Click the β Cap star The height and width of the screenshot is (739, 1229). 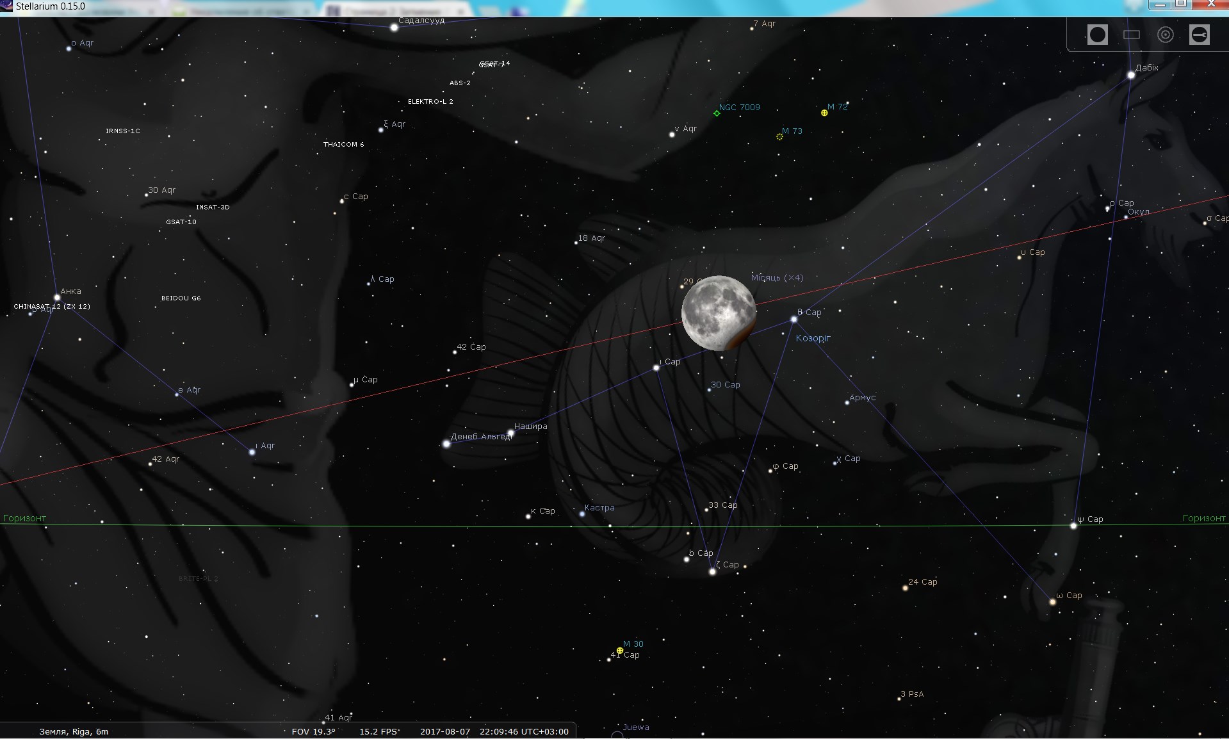click(x=794, y=319)
